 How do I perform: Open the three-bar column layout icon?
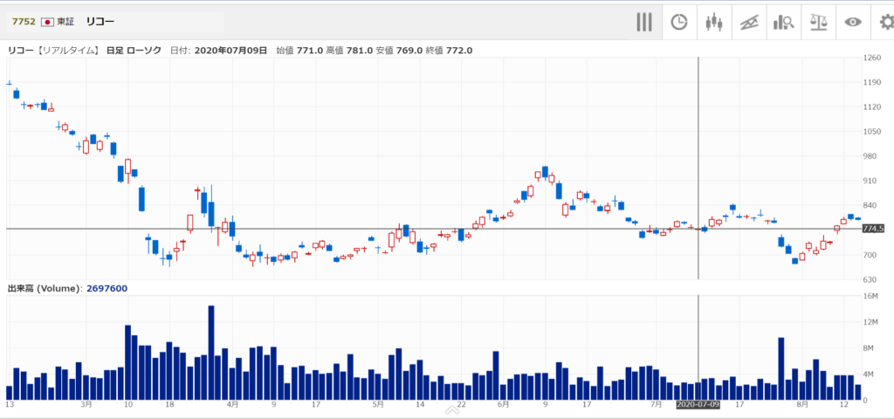(x=643, y=22)
